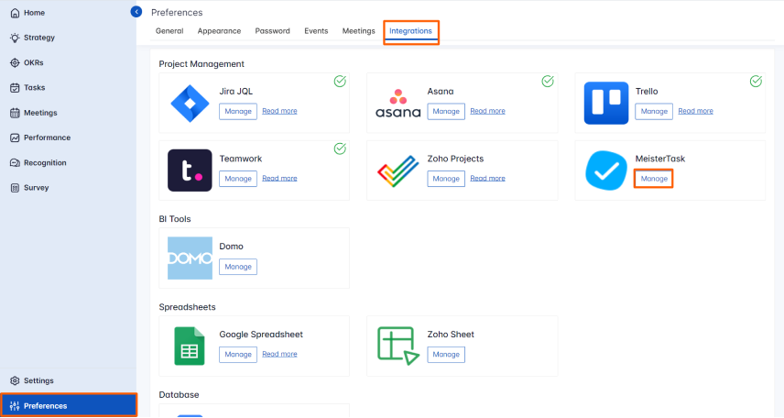Click the Zoho Sheet logo
The width and height of the screenshot is (784, 418).
(398, 346)
